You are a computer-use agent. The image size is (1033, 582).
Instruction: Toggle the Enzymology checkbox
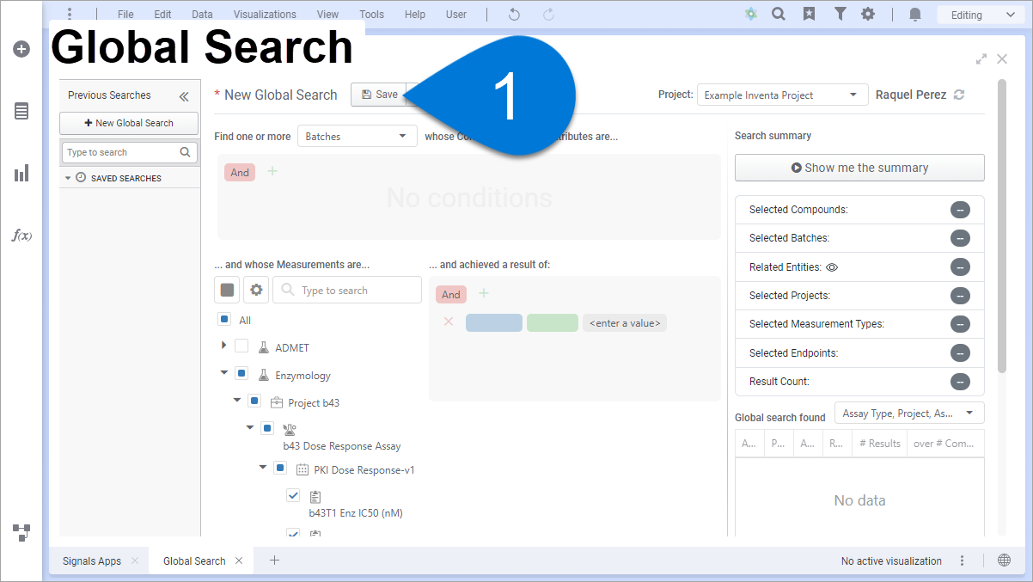(x=241, y=373)
